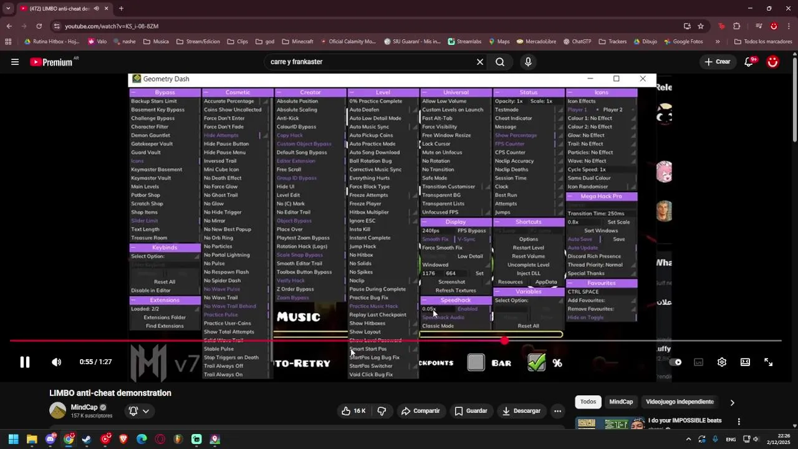Run the search with the magnifier icon

pos(500,62)
